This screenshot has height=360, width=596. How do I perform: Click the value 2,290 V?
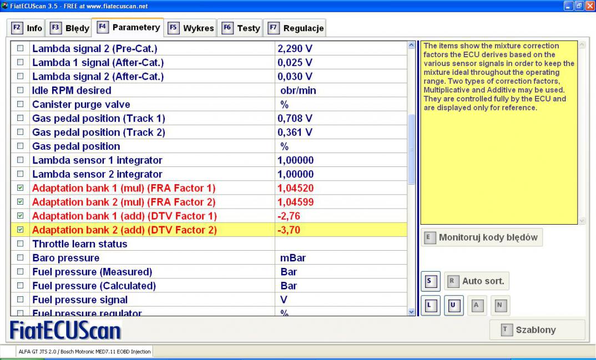coord(295,49)
